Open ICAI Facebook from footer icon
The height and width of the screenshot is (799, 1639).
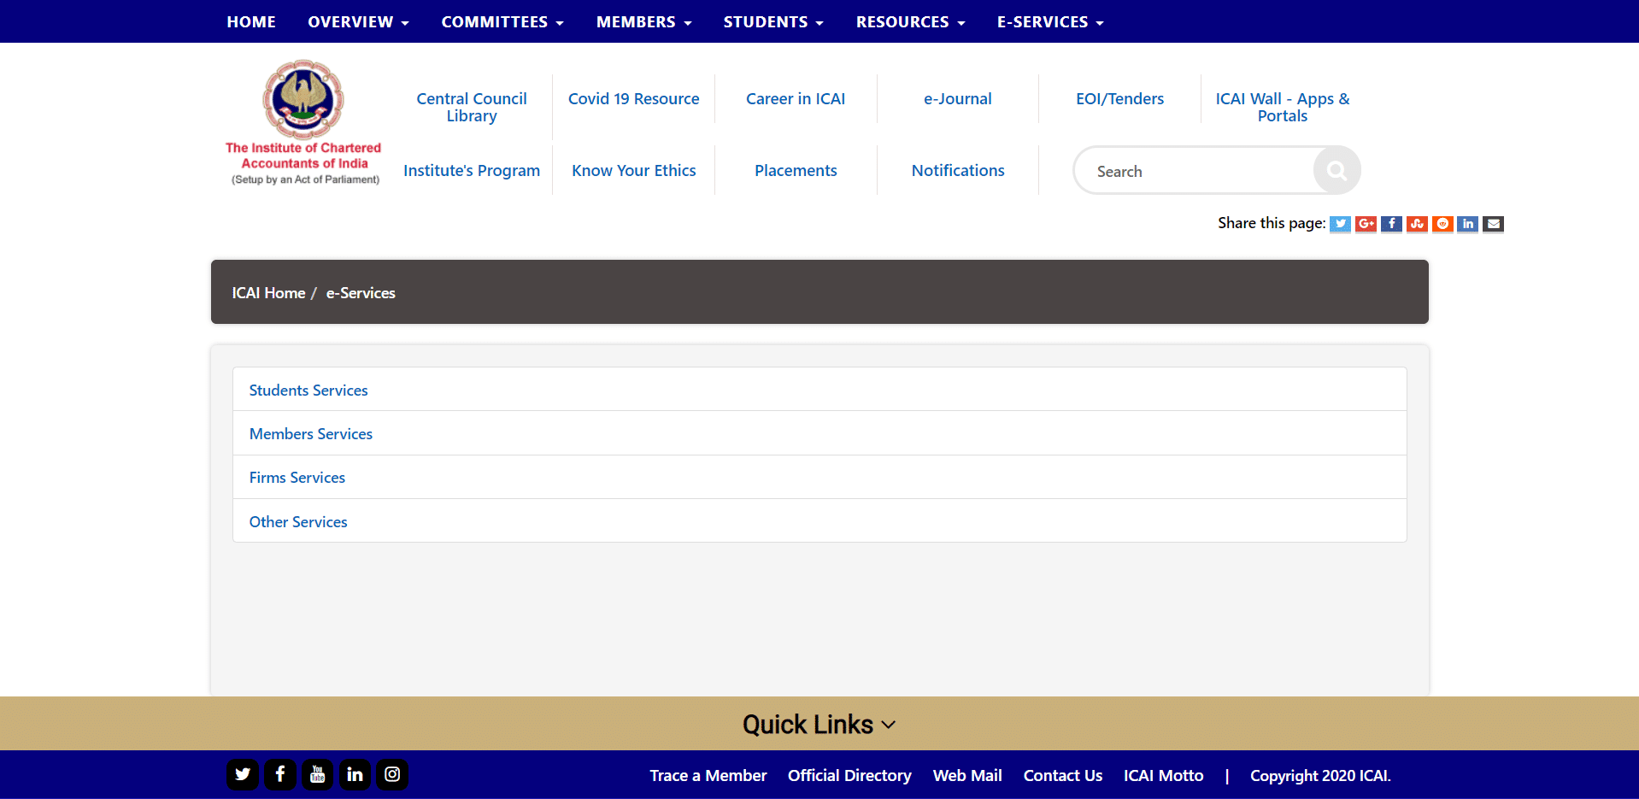280,774
